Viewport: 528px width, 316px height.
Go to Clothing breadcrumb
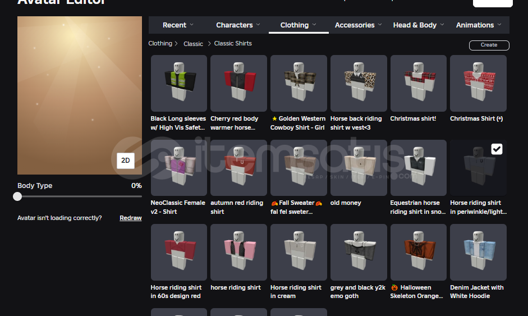pos(160,43)
